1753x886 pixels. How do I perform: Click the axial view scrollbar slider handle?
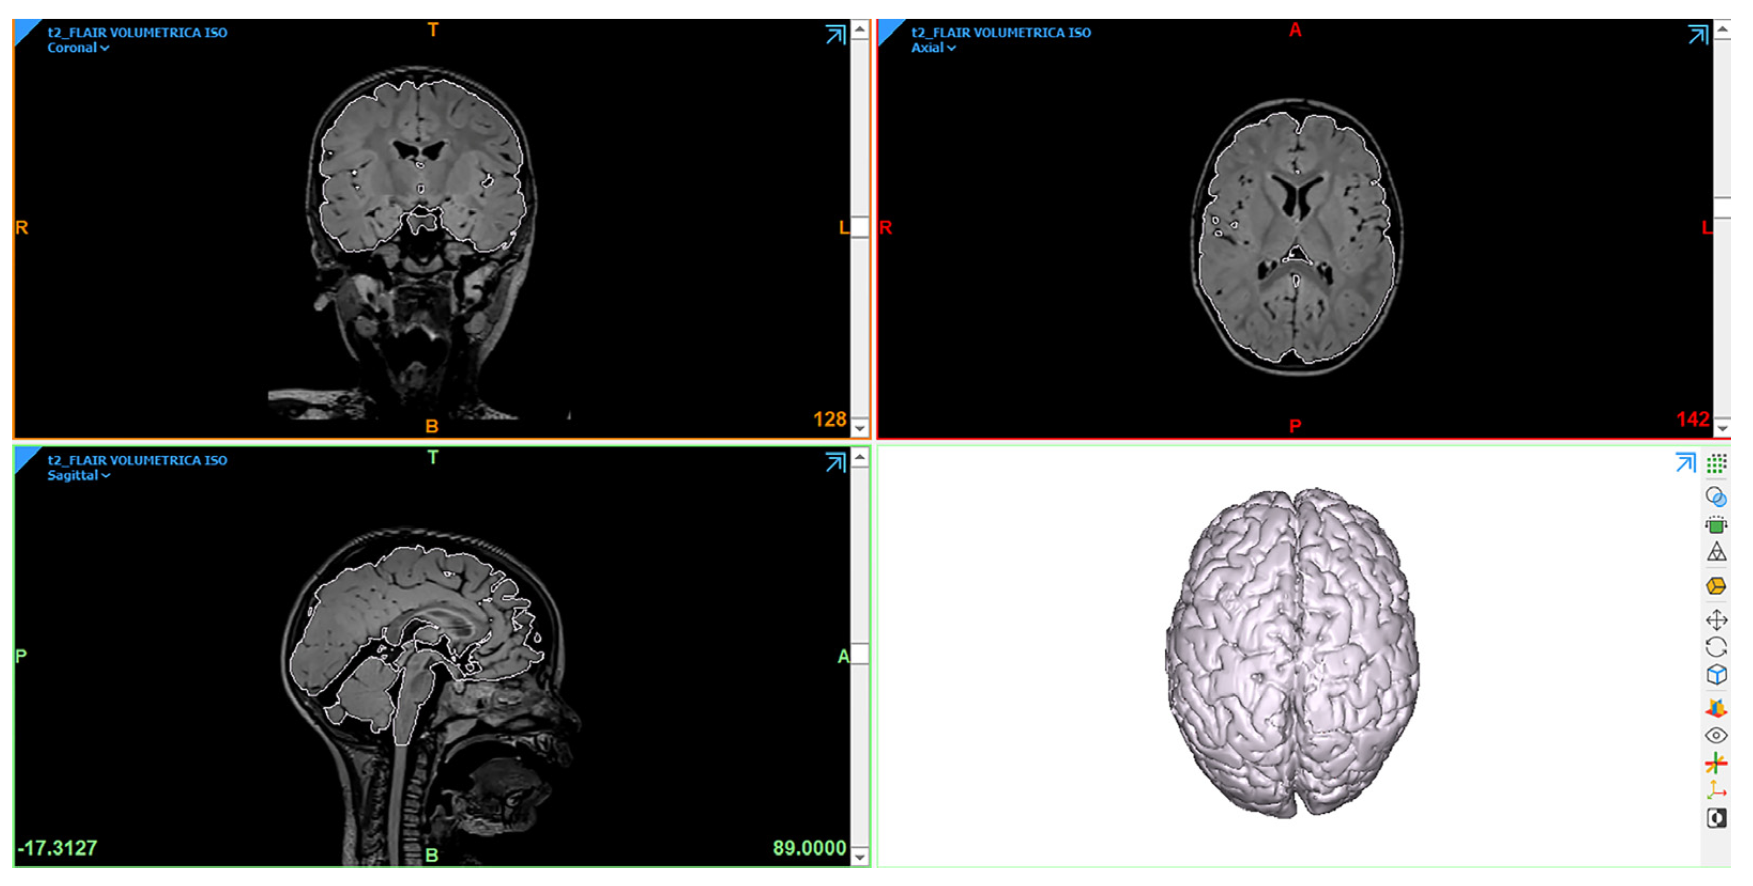[x=1722, y=207]
